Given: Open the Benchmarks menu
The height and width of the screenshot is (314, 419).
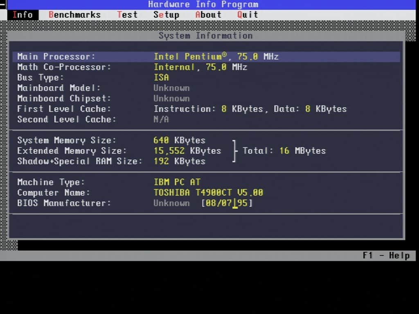Looking at the screenshot, I should [74, 15].
